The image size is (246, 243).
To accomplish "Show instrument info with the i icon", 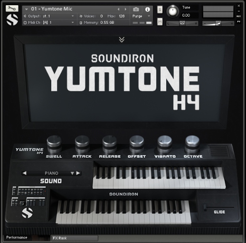I will pyautogui.click(x=148, y=9).
